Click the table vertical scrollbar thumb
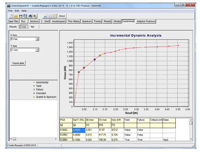 coord(191,123)
